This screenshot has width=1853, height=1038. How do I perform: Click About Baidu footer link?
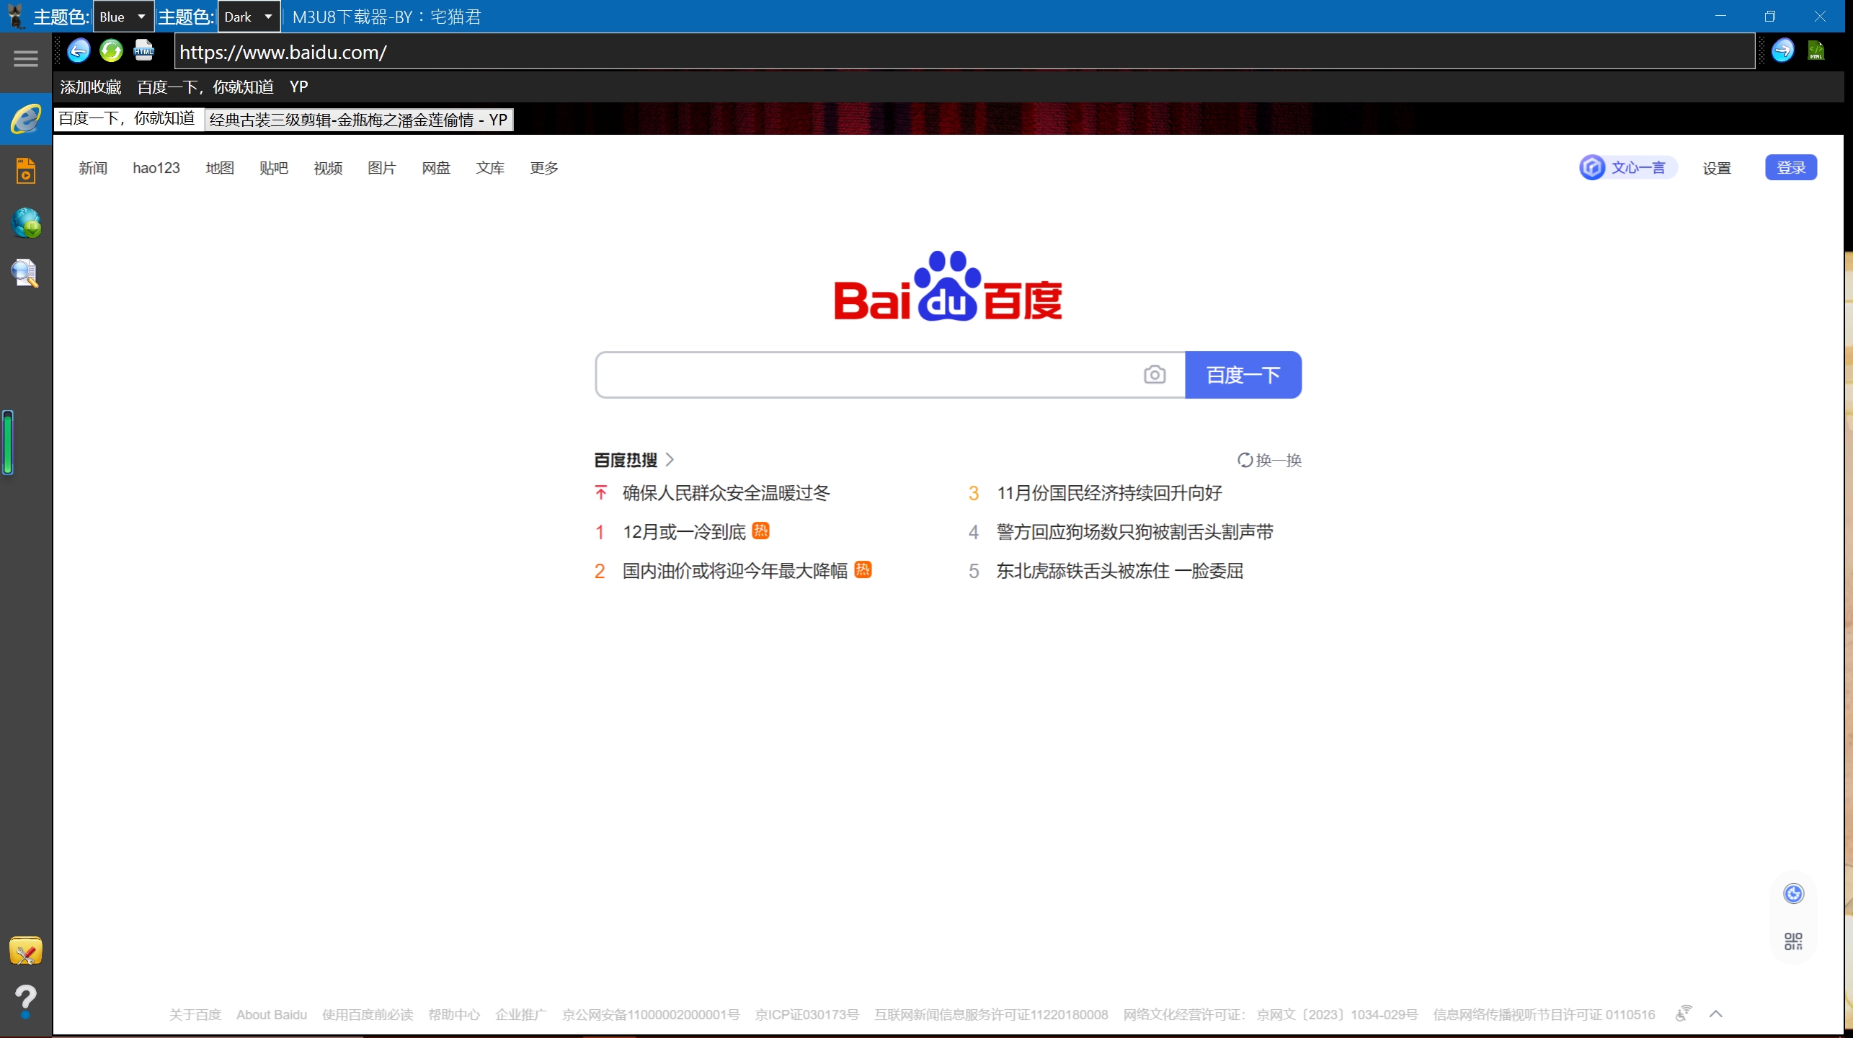point(272,1015)
